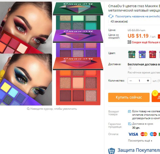Expand 'Посмотреть ещё' payment methods

tap(140, 141)
